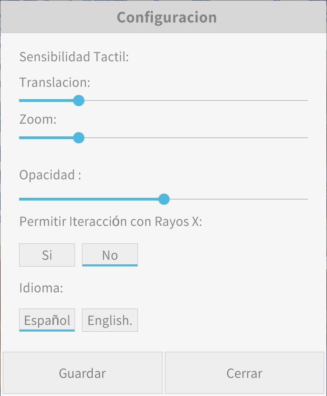Click unfilled track of Opacidad slider

(238, 199)
